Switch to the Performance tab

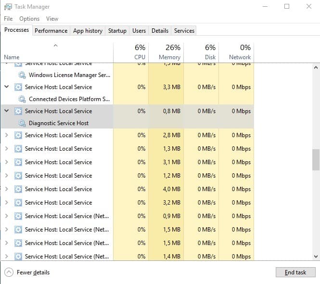[x=51, y=31]
